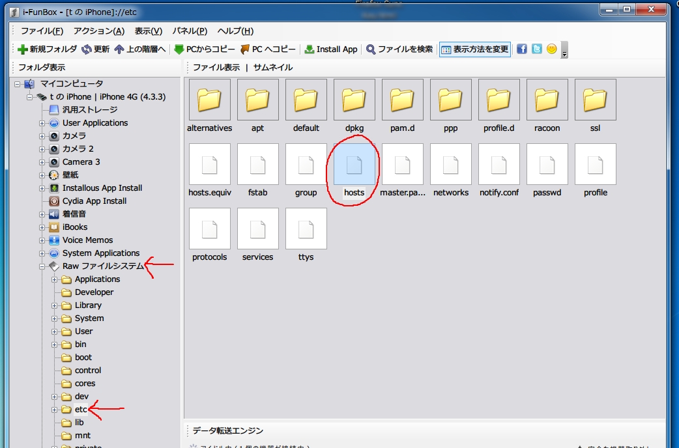Open ファイルを検索 file search
The image size is (679, 448).
[x=399, y=49]
